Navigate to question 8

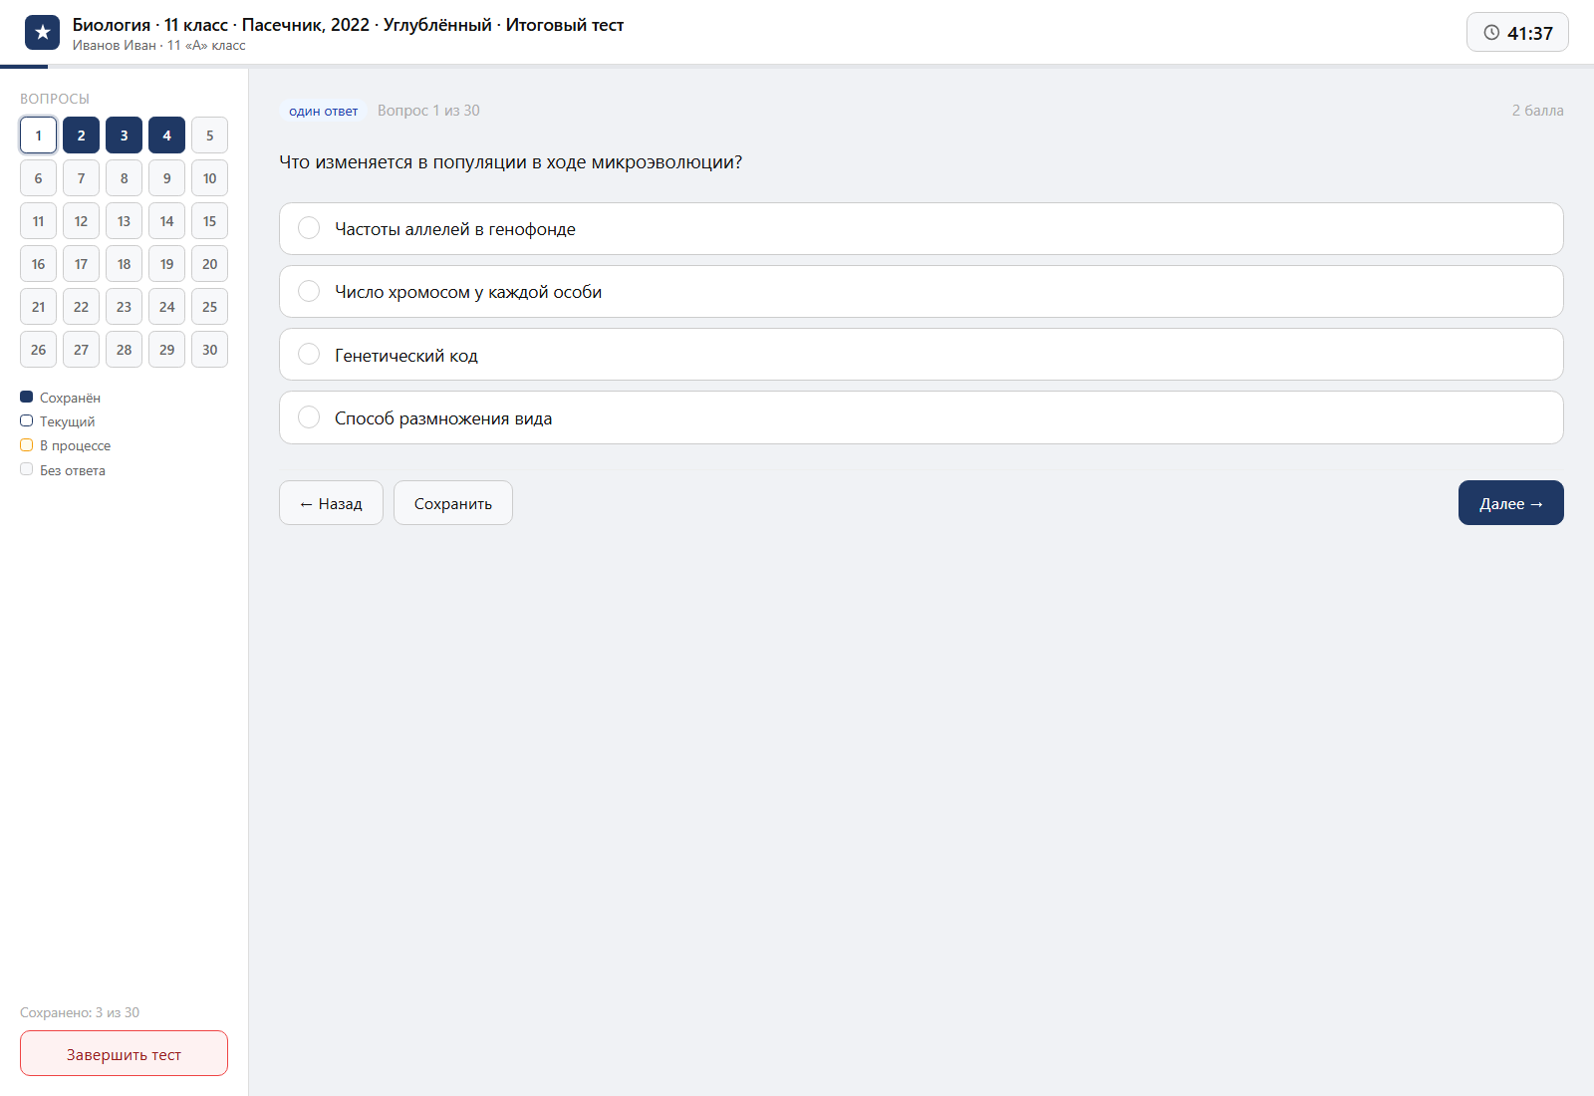124,178
